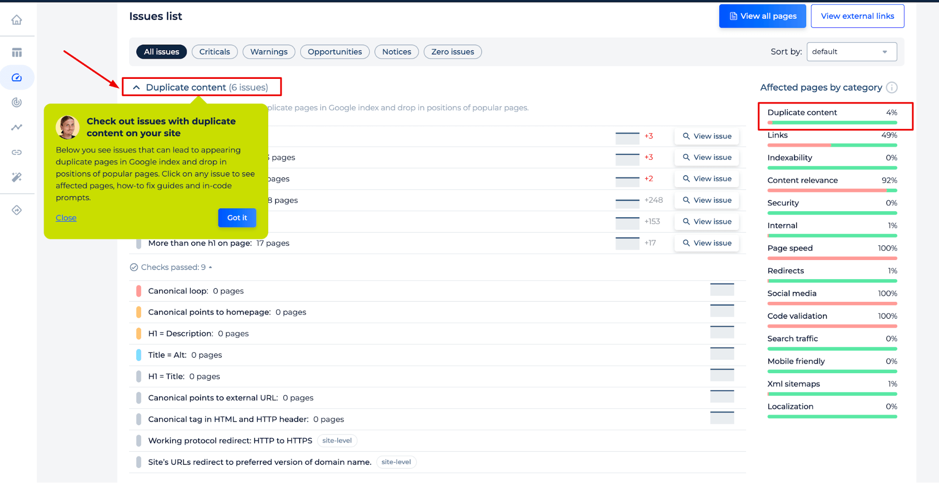Click the avatar photo in the tooltip
This screenshot has width=939, height=483.
pos(68,127)
